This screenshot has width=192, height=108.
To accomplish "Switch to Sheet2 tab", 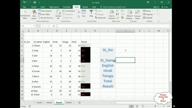I will pyautogui.click(x=49, y=103).
